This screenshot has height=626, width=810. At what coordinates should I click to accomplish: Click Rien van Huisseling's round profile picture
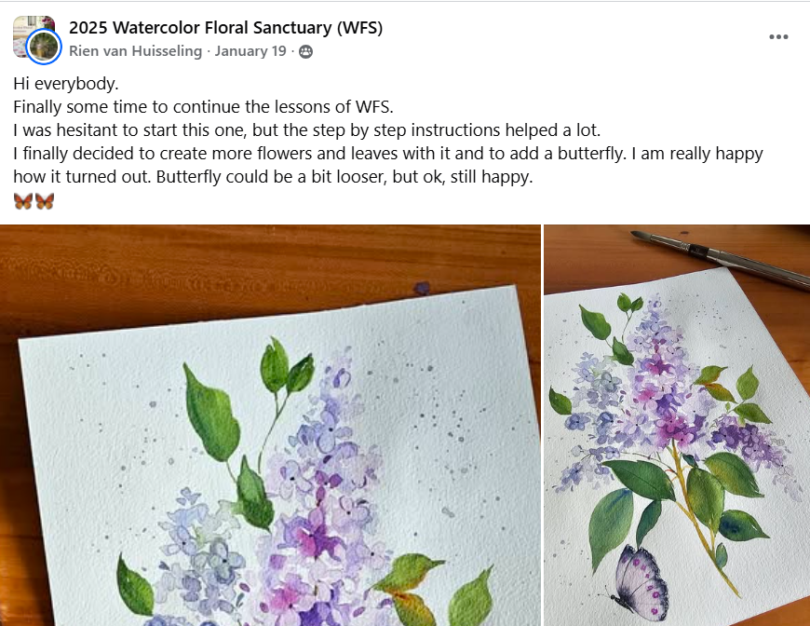(x=44, y=47)
